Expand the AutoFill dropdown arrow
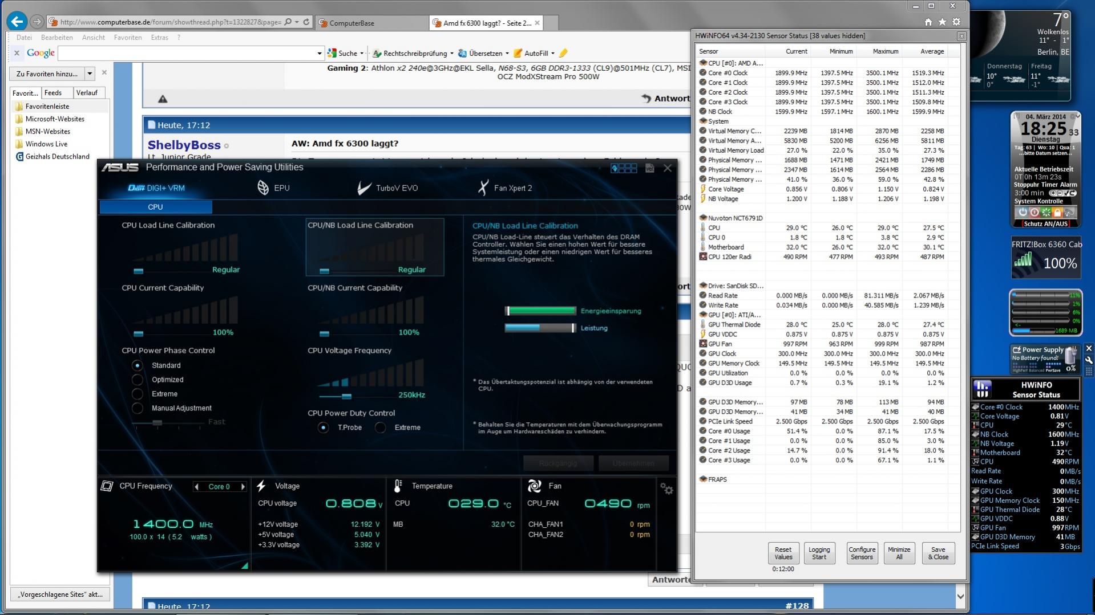The height and width of the screenshot is (615, 1095). click(x=553, y=54)
